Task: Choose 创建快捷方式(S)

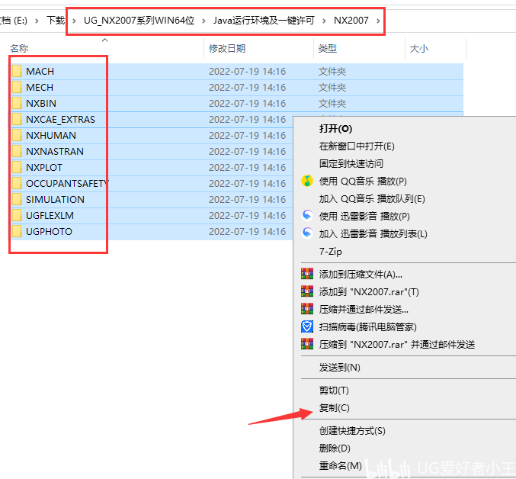Action: coord(352,431)
